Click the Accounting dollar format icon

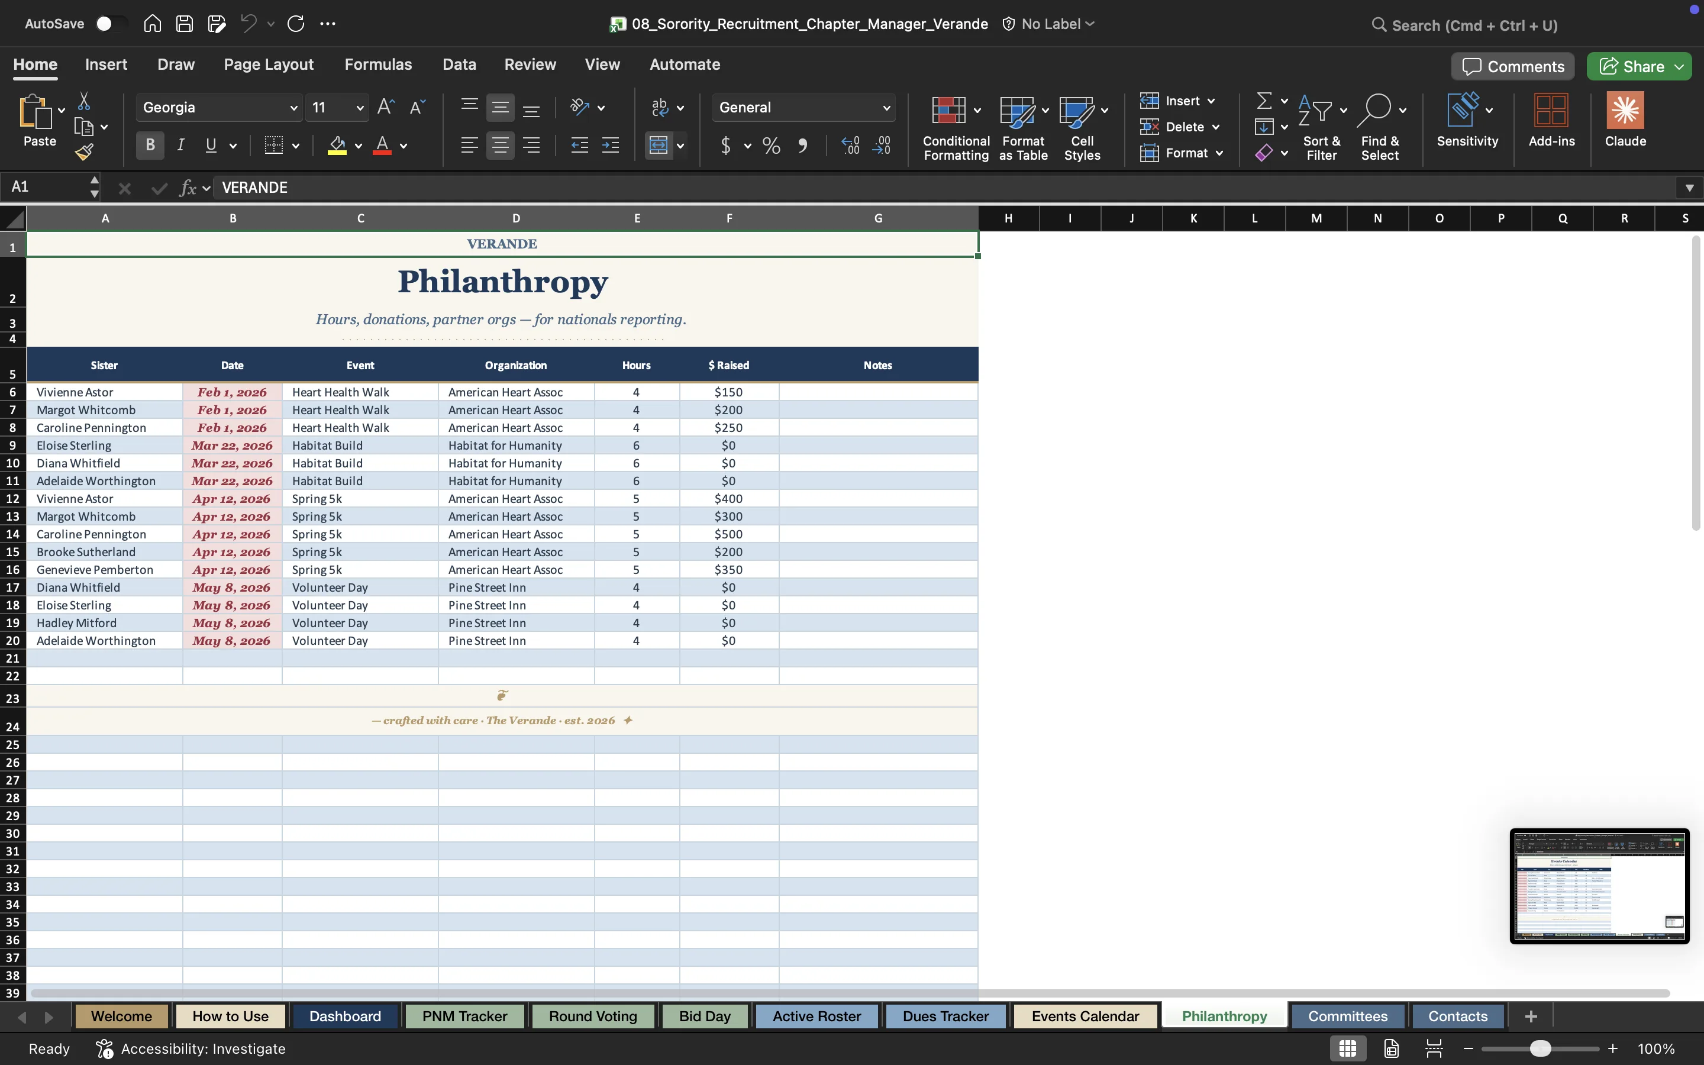click(x=725, y=146)
